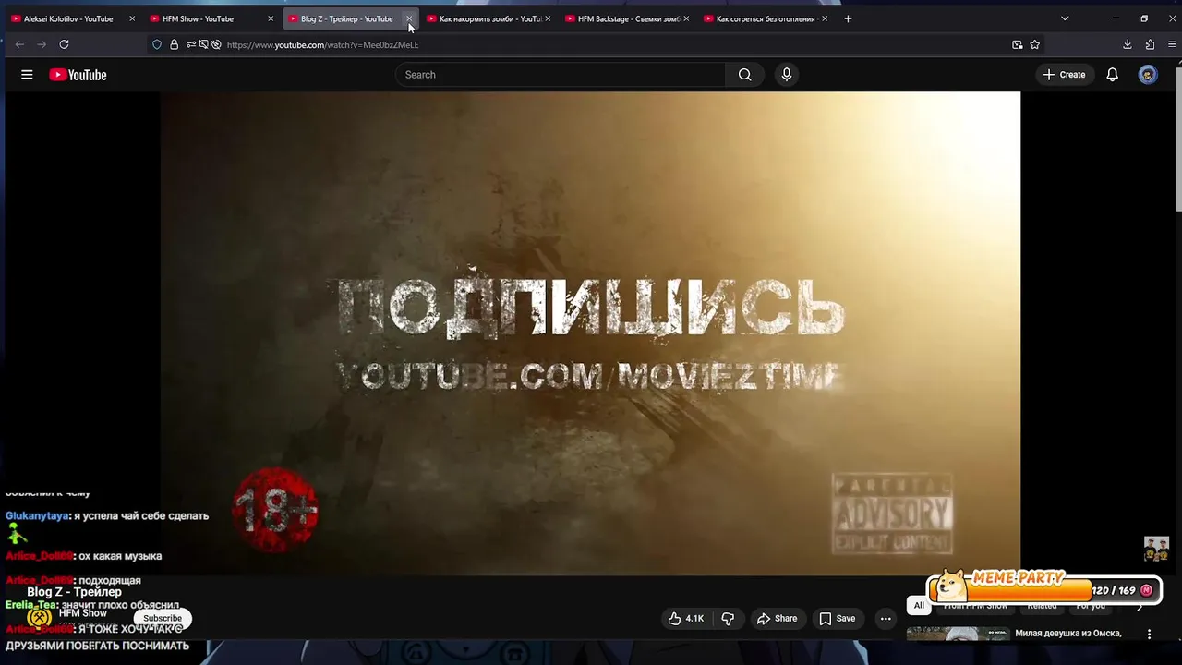Open the list all tabs dropdown
The image size is (1182, 665).
1064,18
